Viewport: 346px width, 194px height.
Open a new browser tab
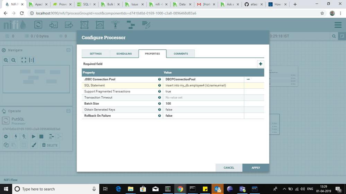click(295, 4)
